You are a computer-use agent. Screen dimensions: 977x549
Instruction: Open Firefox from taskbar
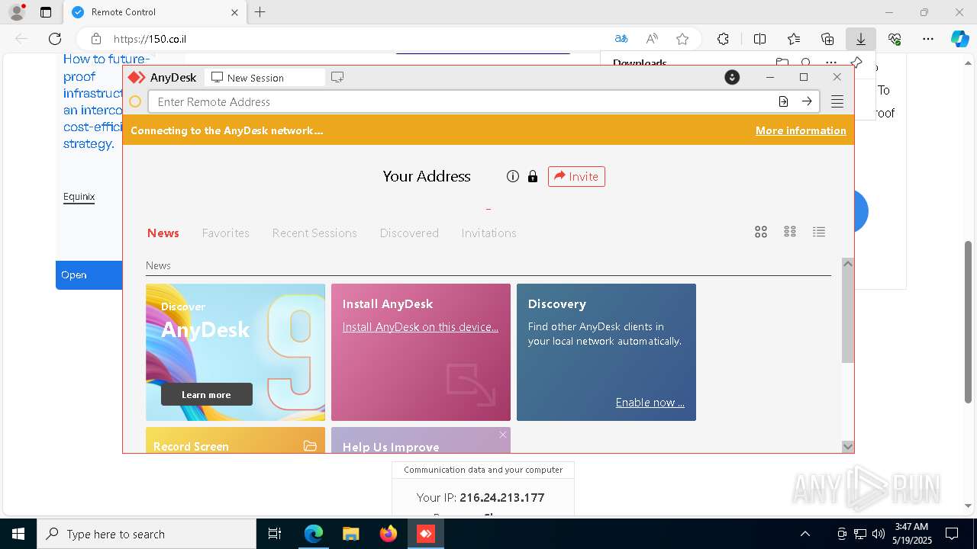(389, 534)
